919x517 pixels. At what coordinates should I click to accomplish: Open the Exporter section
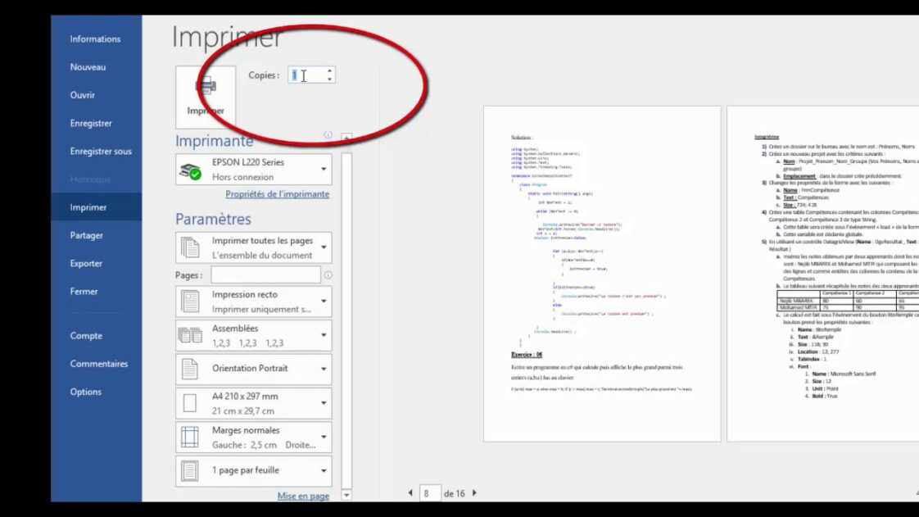point(85,263)
